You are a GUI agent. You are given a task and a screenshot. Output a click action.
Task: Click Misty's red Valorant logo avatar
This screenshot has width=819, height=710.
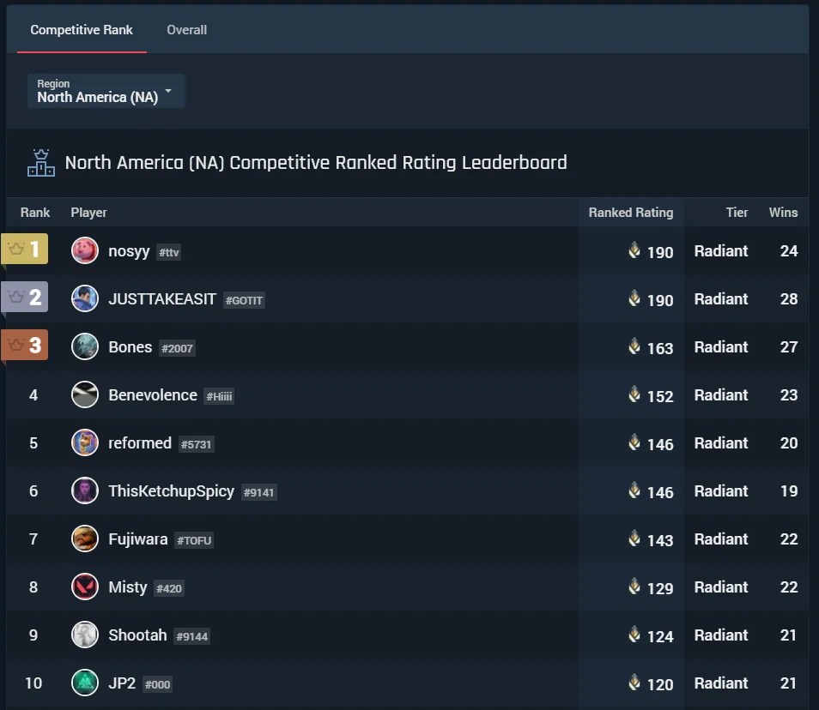(x=85, y=587)
